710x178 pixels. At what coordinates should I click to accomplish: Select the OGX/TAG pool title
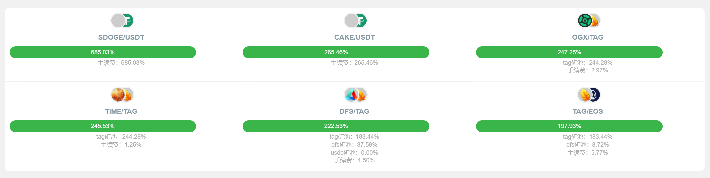pyautogui.click(x=588, y=37)
